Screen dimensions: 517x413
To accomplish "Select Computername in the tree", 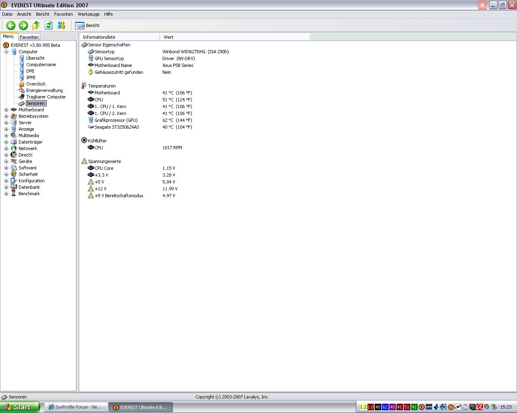I will pos(41,65).
